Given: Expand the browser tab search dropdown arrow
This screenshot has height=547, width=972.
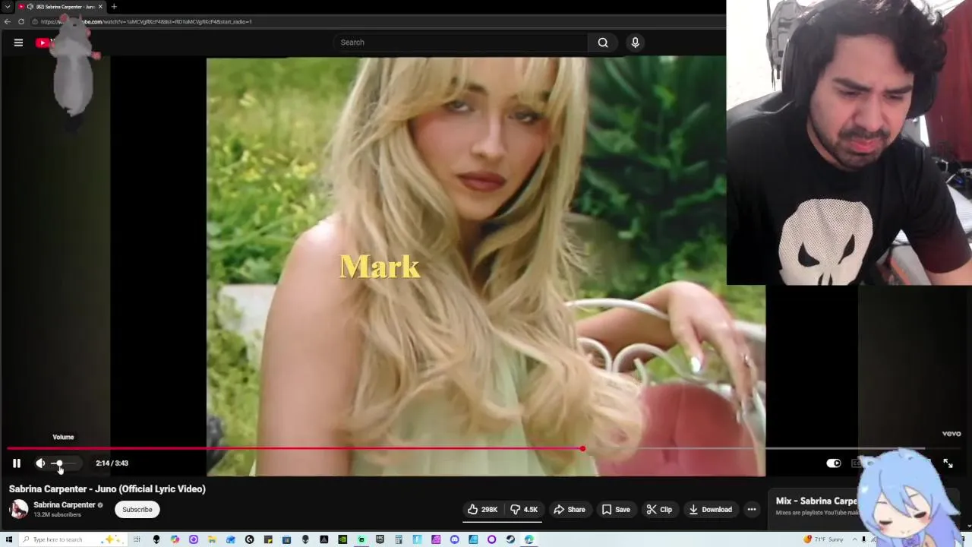Looking at the screenshot, I should [7, 7].
